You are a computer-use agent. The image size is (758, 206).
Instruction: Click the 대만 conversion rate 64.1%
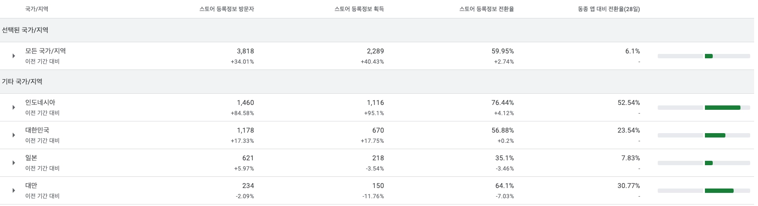pyautogui.click(x=502, y=186)
